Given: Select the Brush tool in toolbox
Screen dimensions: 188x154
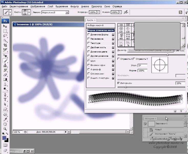Looking at the screenshot, I should click(x=5, y=61).
